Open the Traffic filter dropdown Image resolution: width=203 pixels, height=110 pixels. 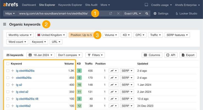tap(155, 35)
